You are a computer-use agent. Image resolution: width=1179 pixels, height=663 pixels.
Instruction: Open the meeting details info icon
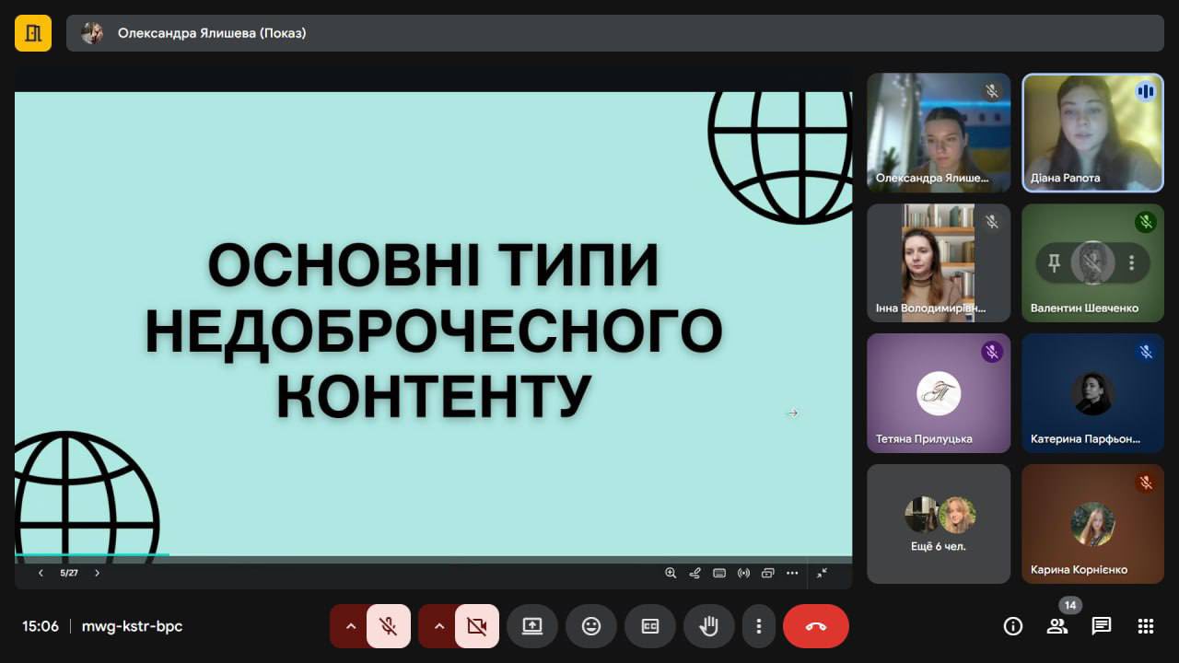pyautogui.click(x=1013, y=626)
